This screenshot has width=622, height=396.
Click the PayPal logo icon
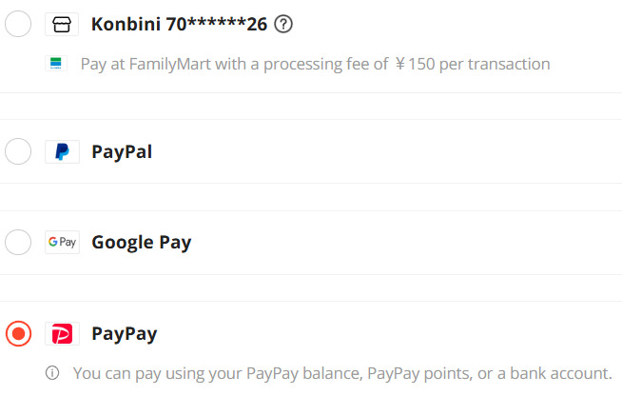tap(62, 151)
